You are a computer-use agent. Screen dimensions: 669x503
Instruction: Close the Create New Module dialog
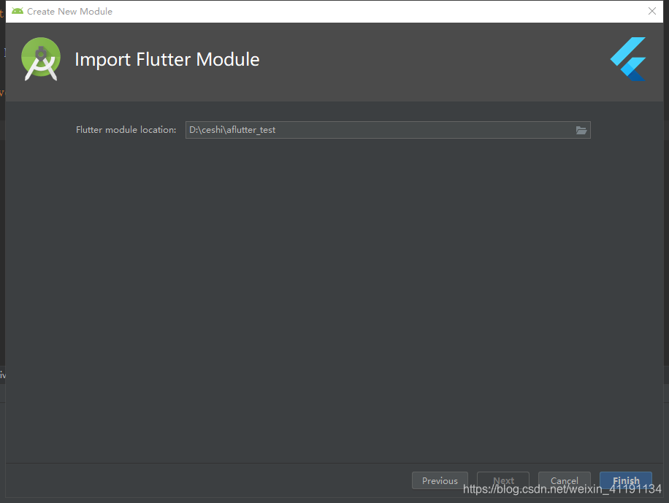click(x=652, y=11)
